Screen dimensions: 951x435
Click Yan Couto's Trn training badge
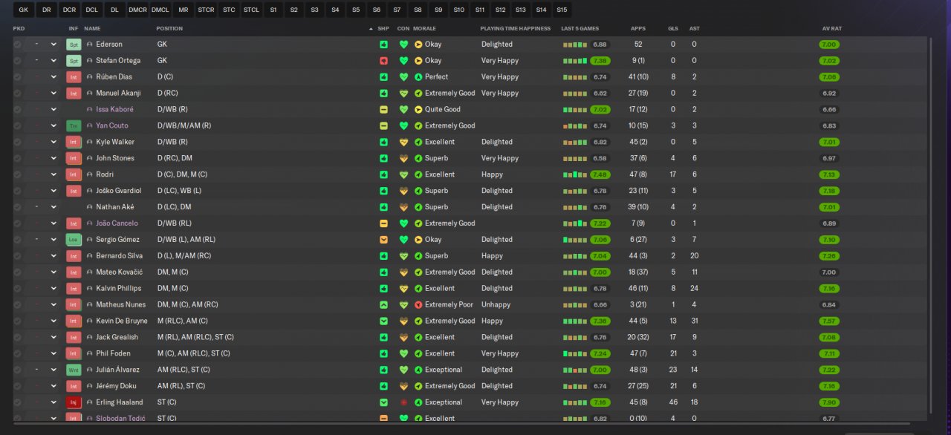74,126
